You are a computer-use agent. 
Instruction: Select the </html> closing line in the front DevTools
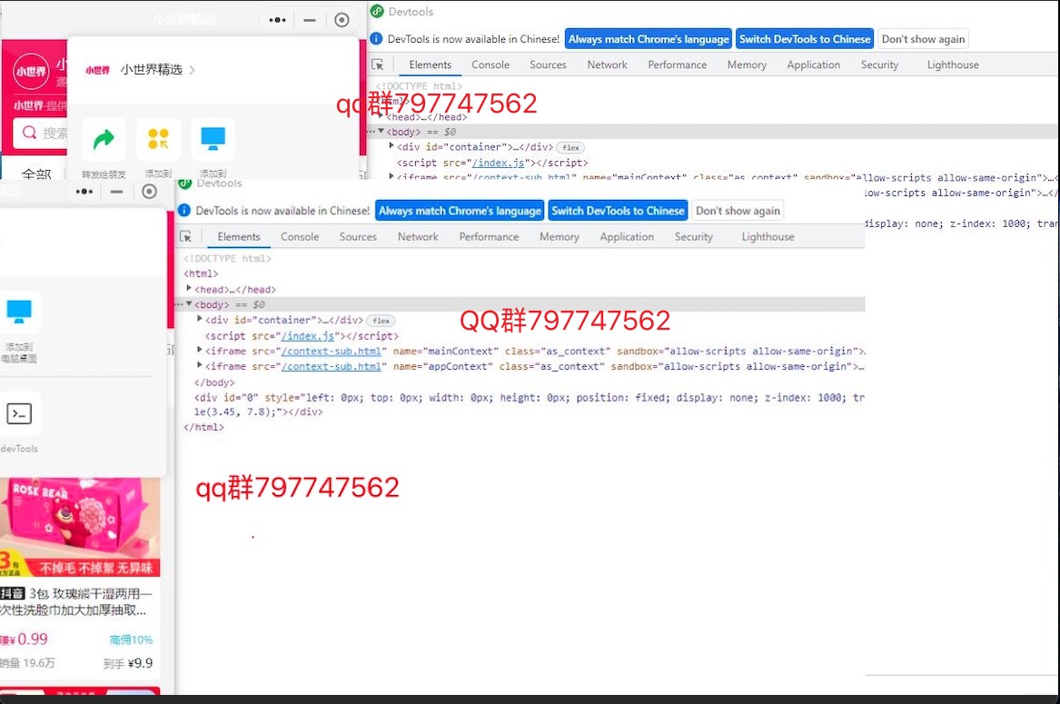[x=203, y=428]
